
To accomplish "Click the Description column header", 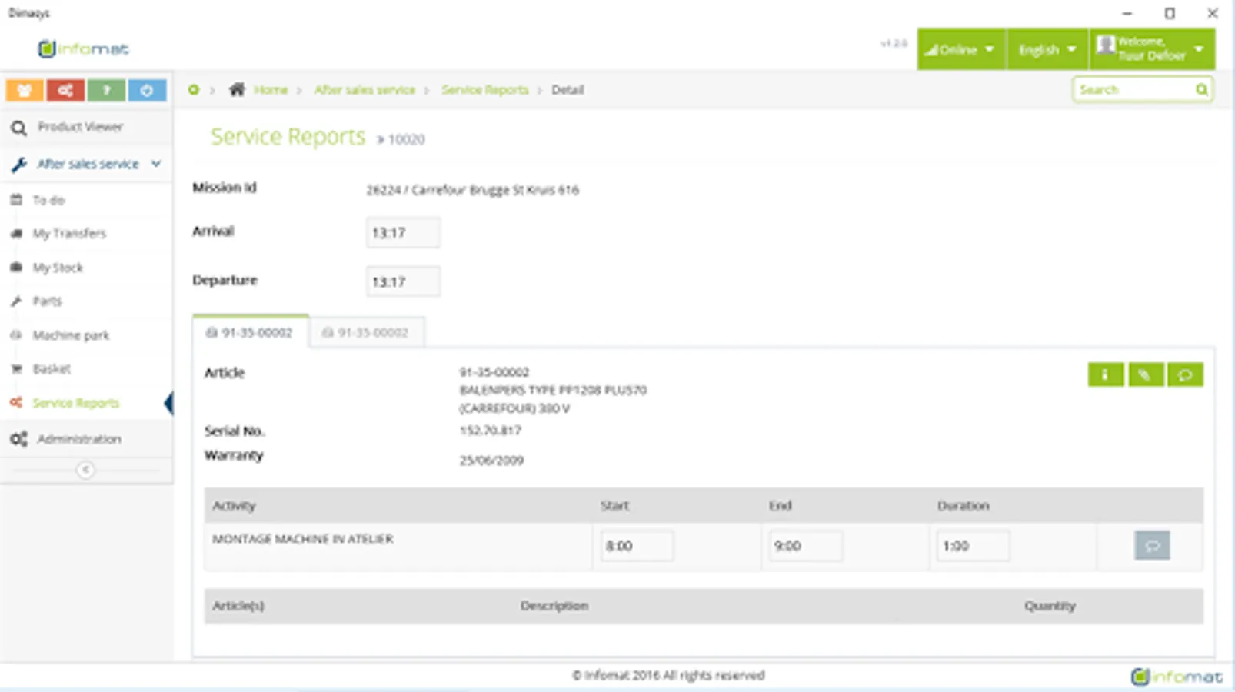I will [x=554, y=606].
